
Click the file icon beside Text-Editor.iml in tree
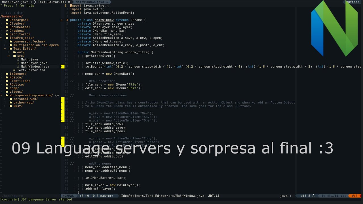click(14, 70)
